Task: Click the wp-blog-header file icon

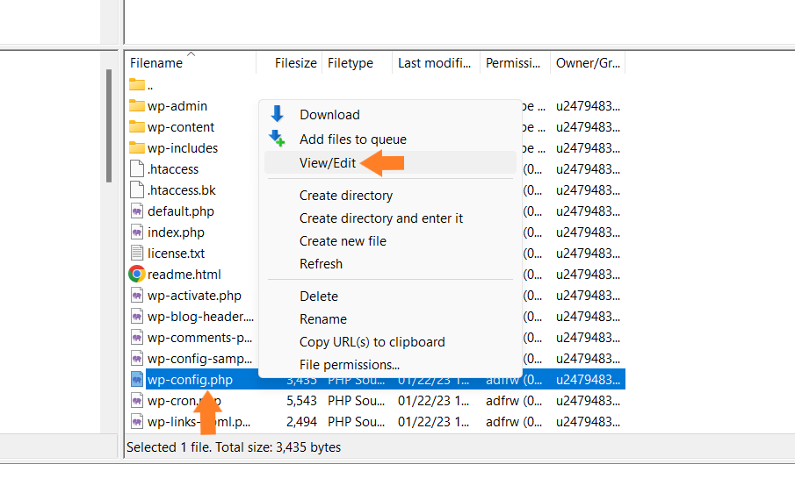Action: pos(137,317)
